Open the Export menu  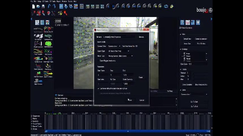click(59, 1)
